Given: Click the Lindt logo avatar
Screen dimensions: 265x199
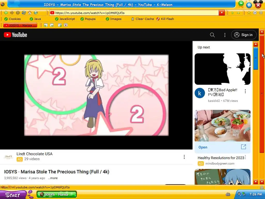Looking at the screenshot, I should 8,157.
